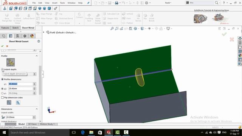The image size is (242, 136).
Task: Increment the d2 dimension spinner
Action: (x=34, y=88)
